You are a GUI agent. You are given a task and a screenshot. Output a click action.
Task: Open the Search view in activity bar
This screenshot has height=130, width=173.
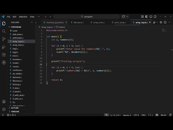[4, 31]
